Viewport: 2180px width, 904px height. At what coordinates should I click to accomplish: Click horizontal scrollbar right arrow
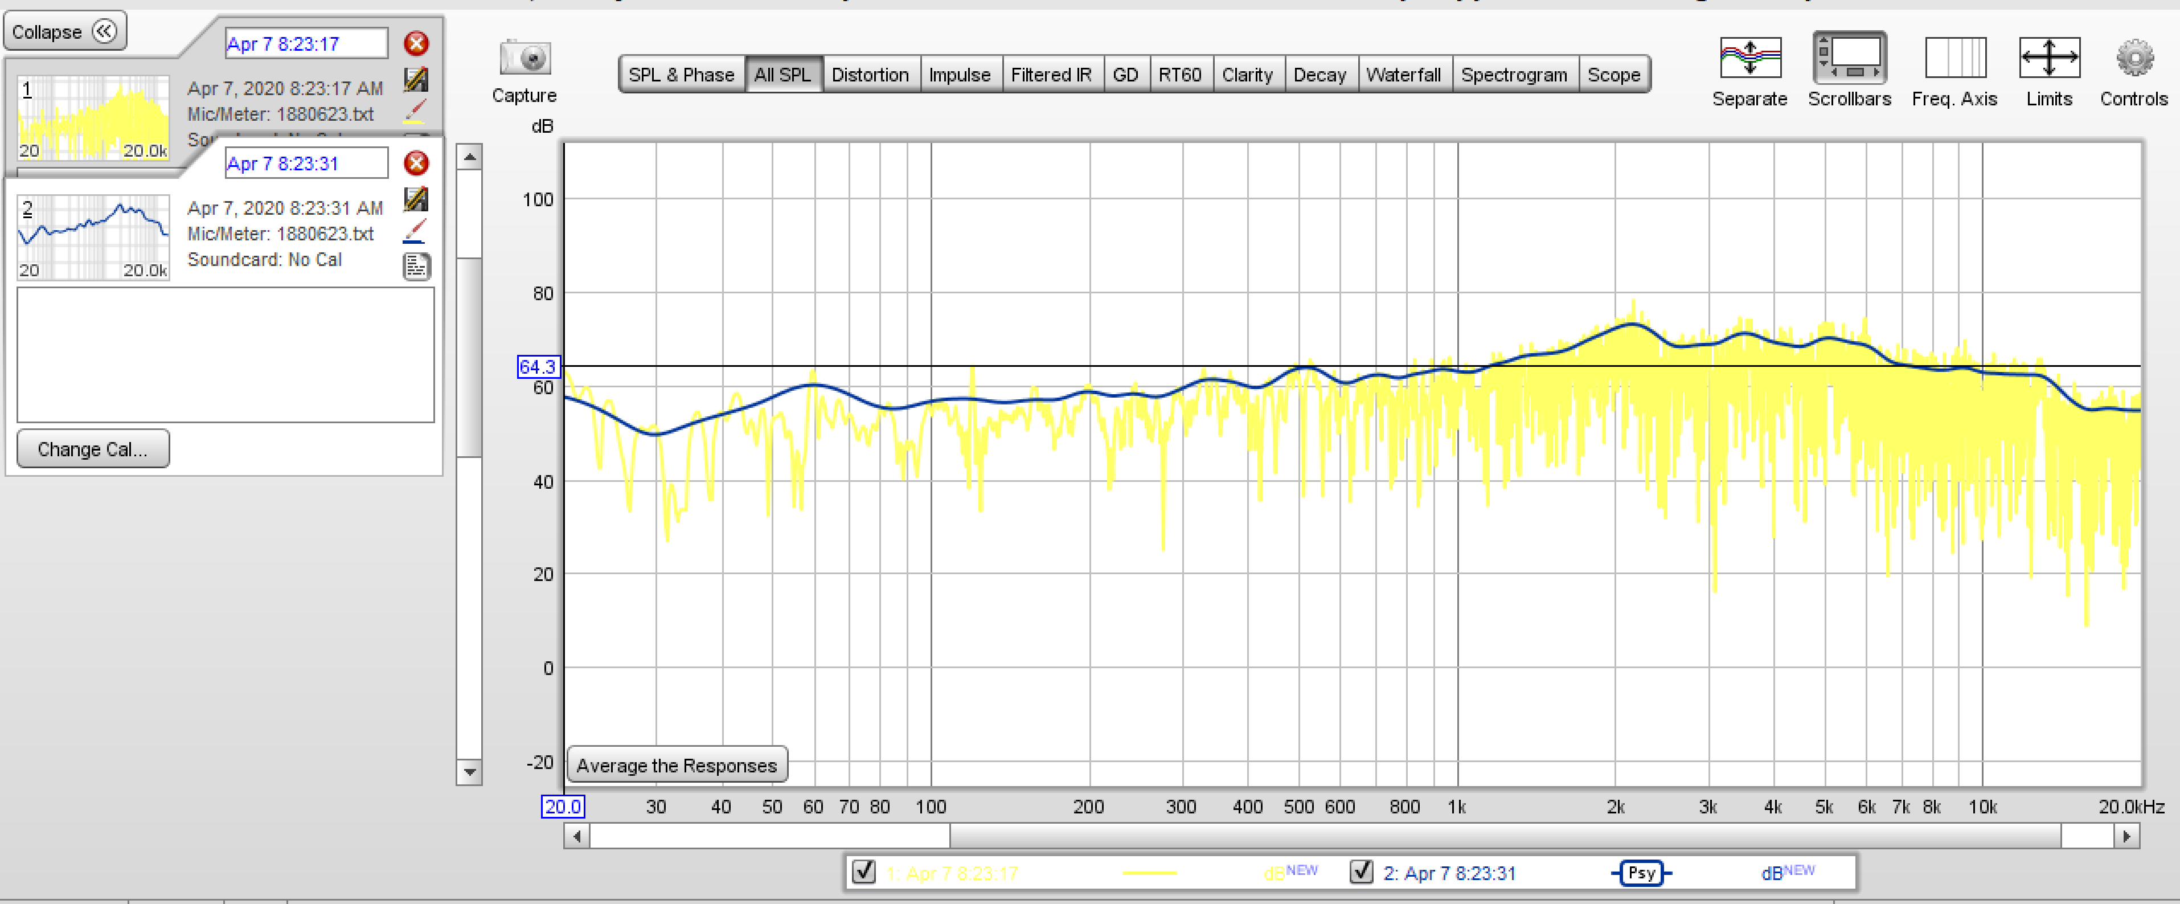(x=2126, y=836)
